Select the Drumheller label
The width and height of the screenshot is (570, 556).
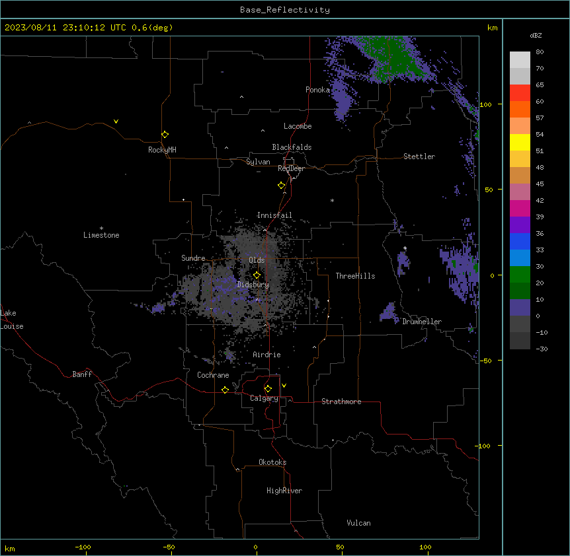pos(422,322)
